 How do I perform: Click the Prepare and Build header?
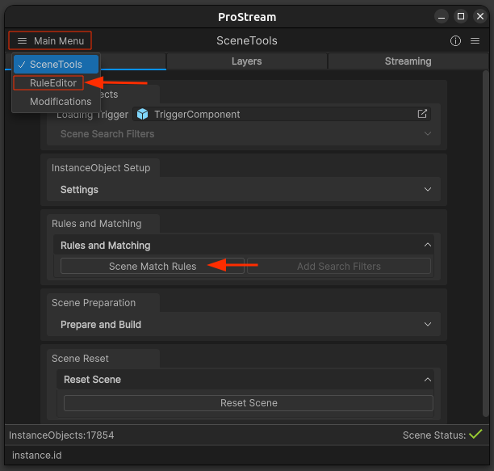pyautogui.click(x=101, y=325)
